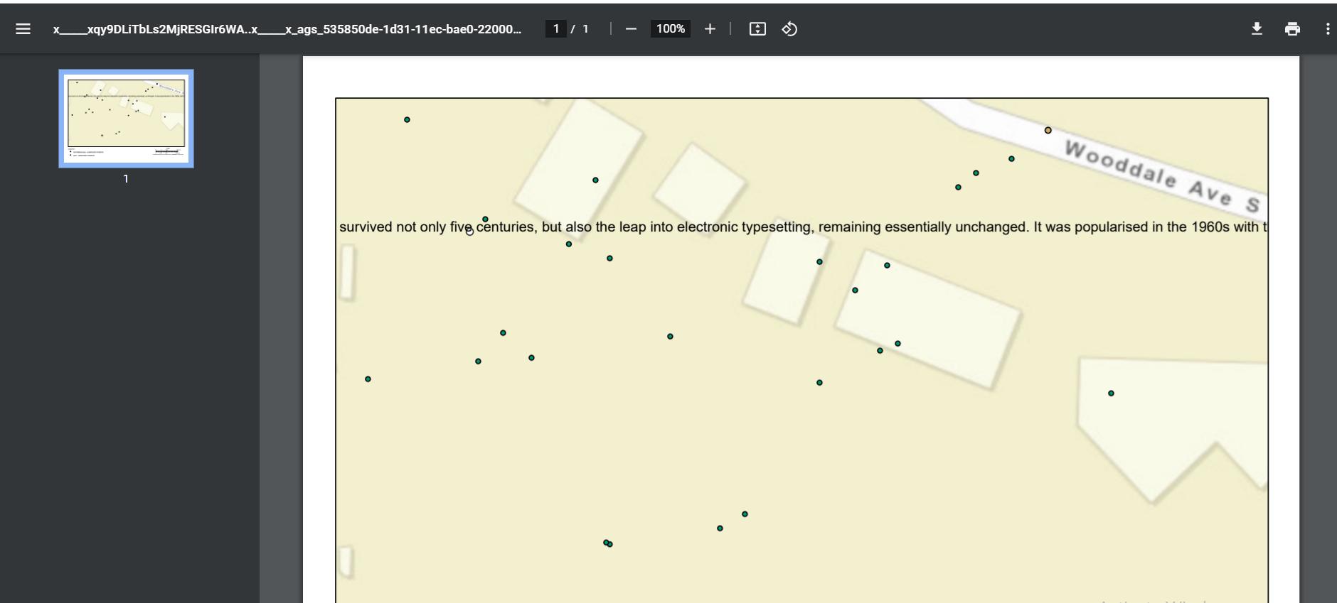Viewport: 1337px width, 603px height.
Task: Click the zoom out minus button
Action: click(x=631, y=29)
